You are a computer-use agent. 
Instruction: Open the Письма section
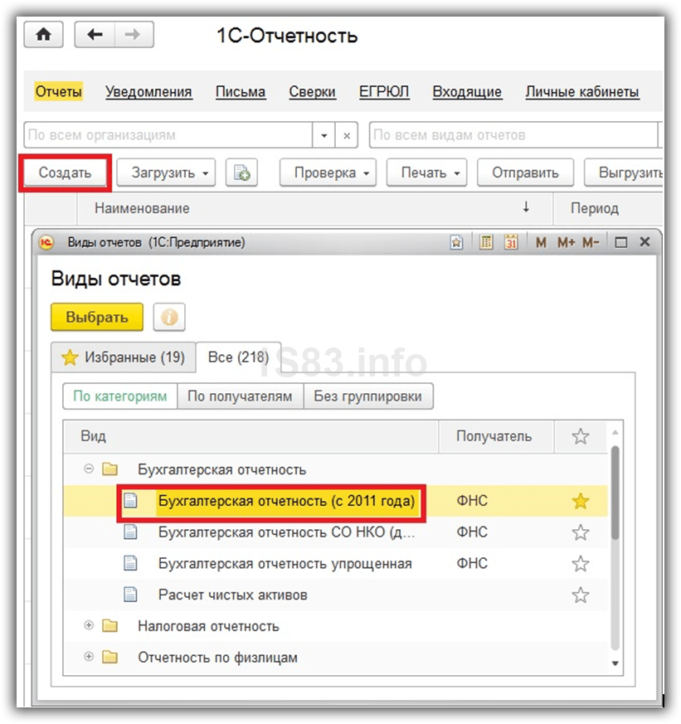pyautogui.click(x=241, y=91)
